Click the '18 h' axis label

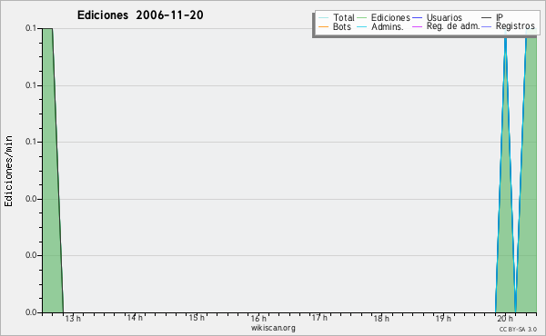point(381,318)
